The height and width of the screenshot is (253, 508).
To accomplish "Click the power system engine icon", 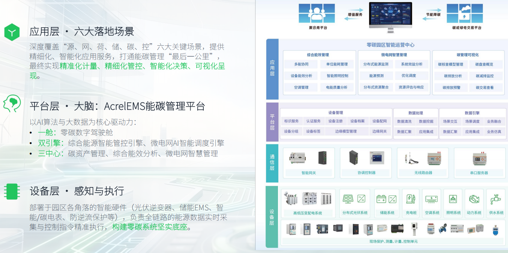I will [474, 199].
